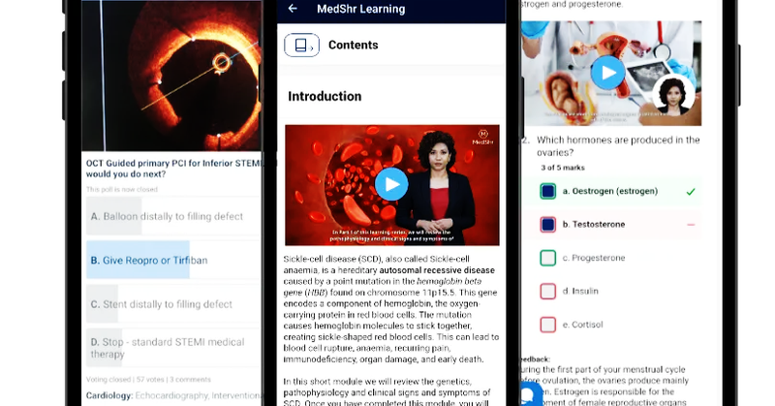Click the '3 of 5 marks' text
The image size is (775, 406).
click(x=563, y=168)
